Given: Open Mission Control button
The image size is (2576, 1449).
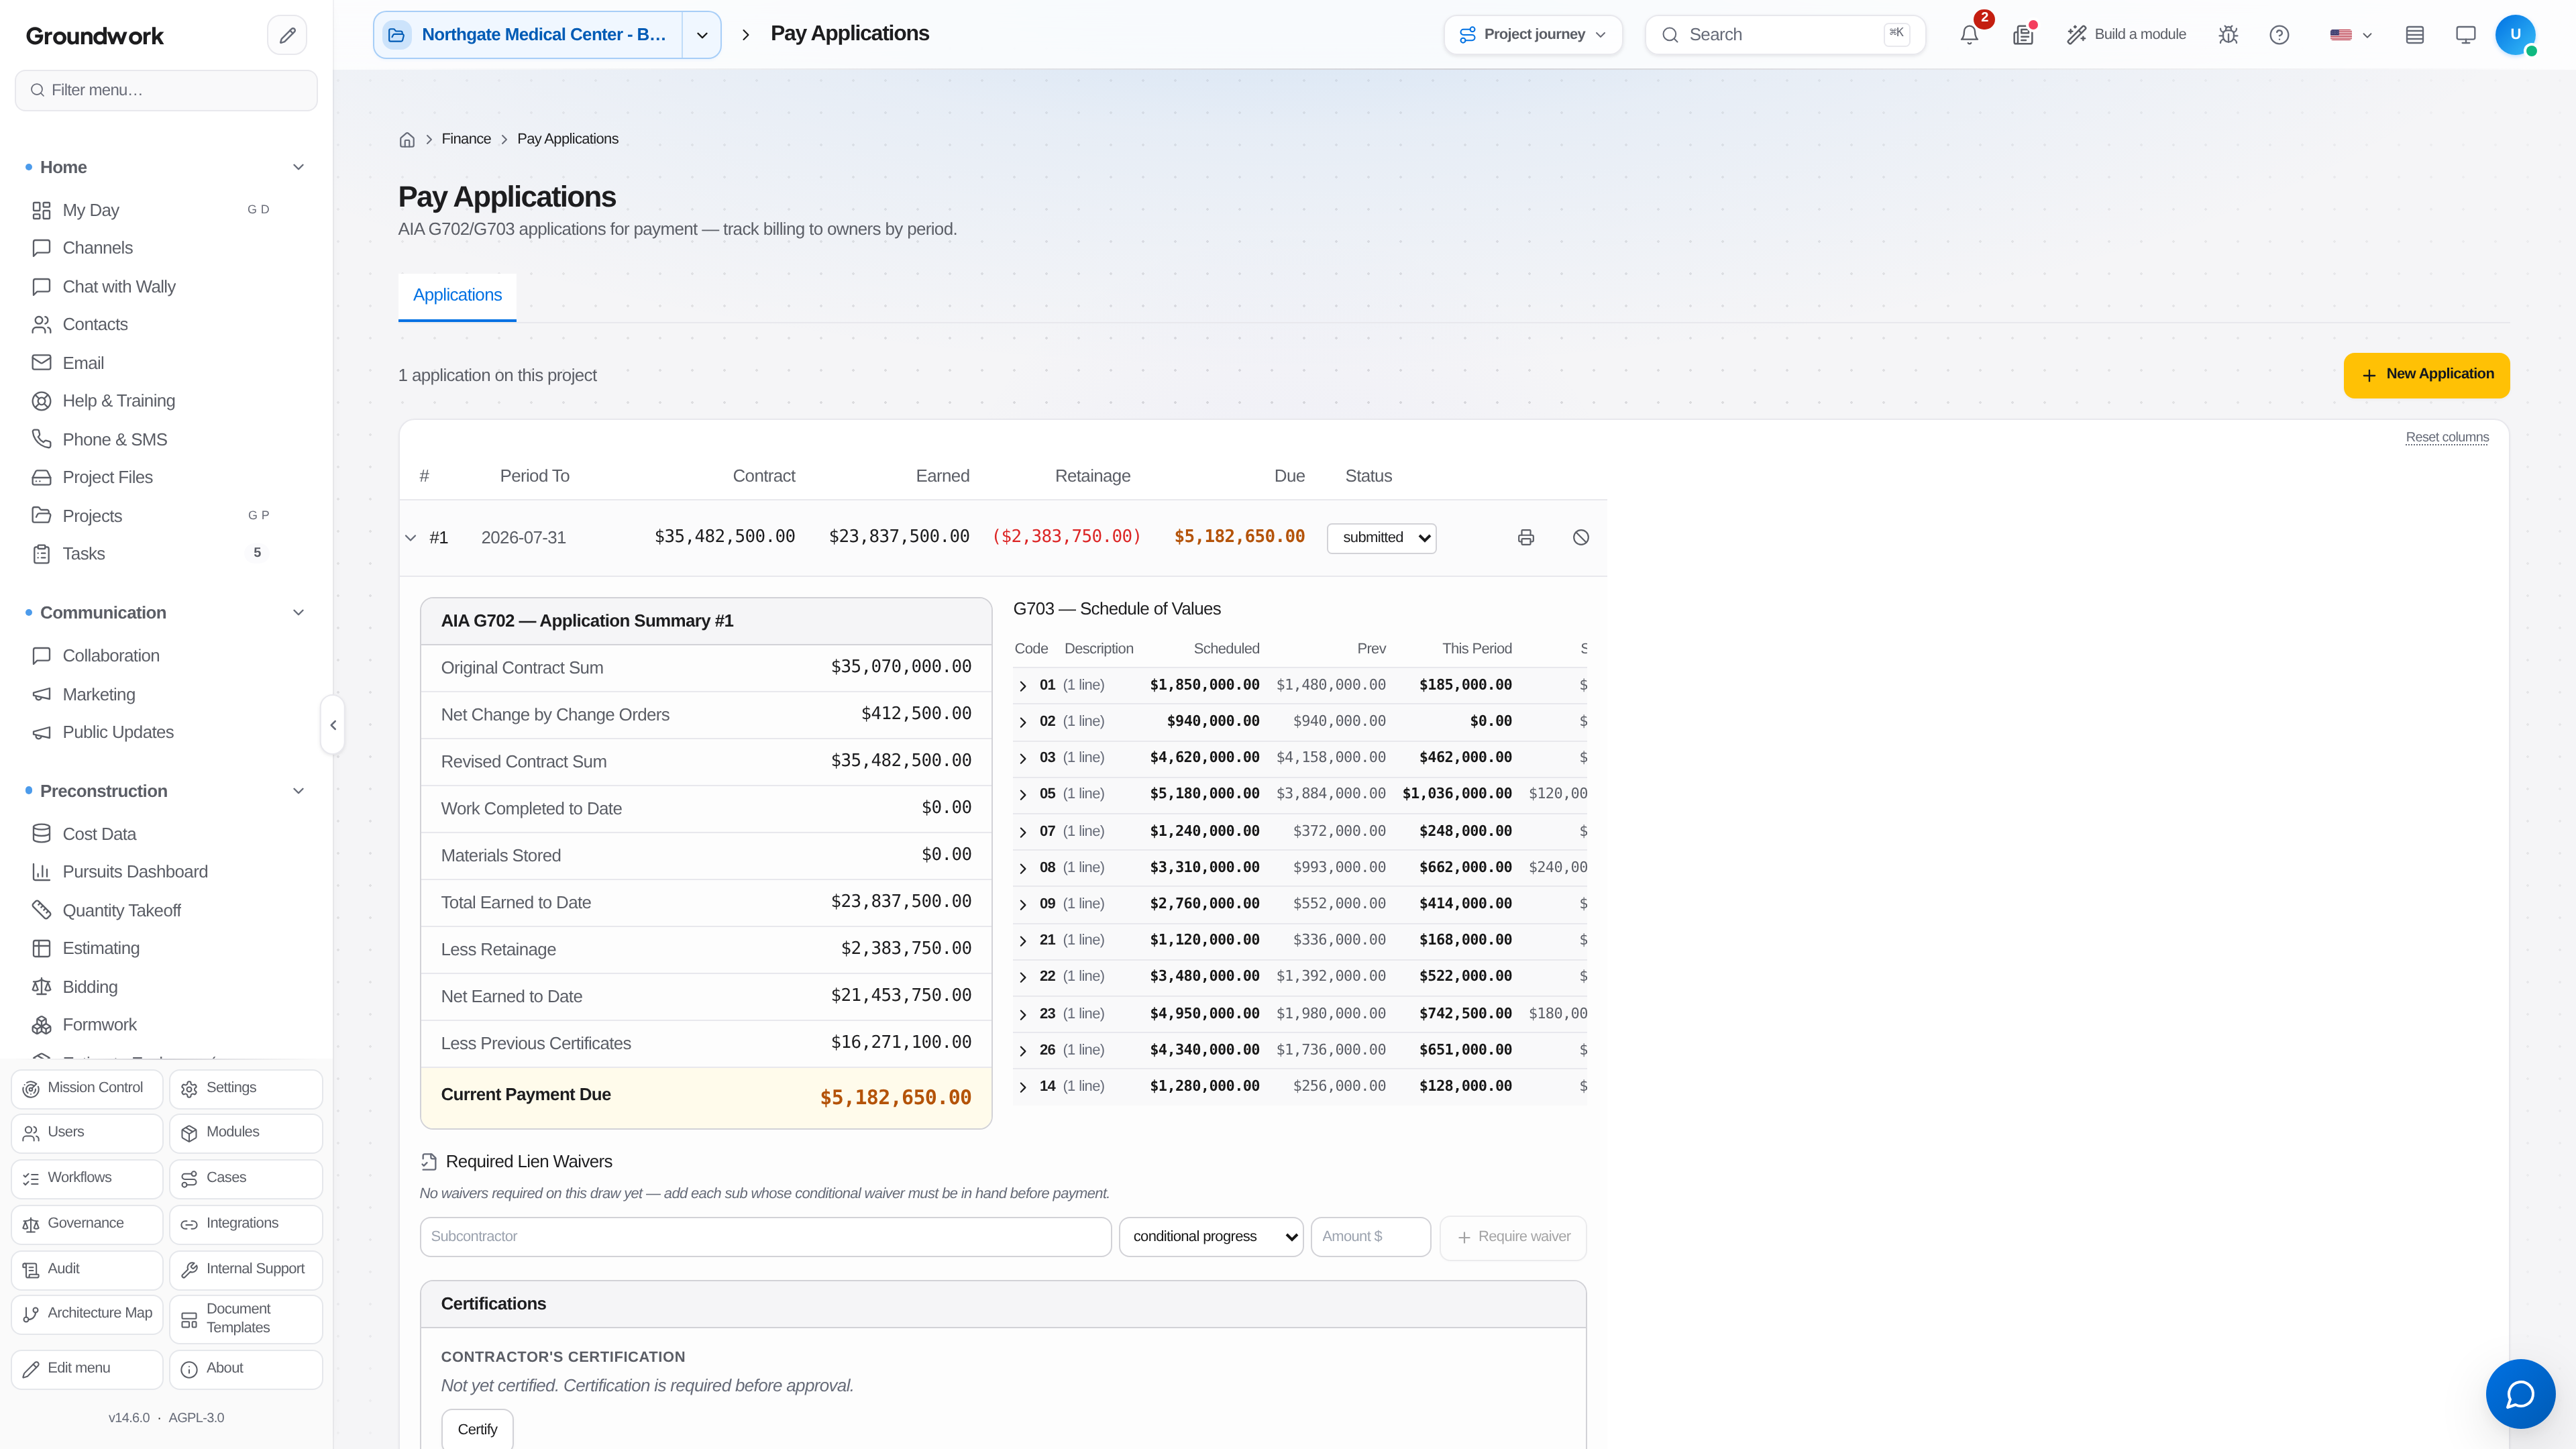Looking at the screenshot, I should pos(87,1088).
